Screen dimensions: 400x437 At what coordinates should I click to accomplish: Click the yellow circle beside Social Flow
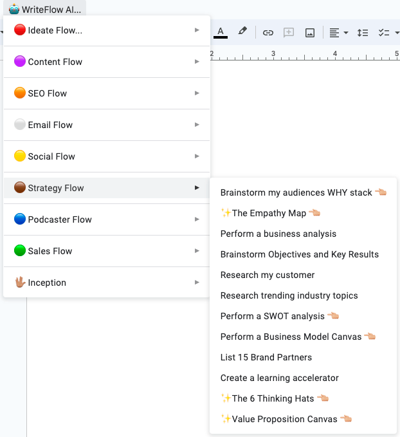(x=20, y=156)
